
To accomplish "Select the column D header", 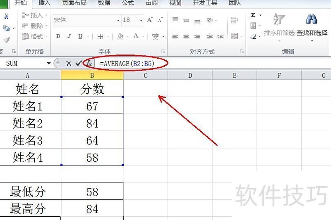I will click(x=190, y=76).
